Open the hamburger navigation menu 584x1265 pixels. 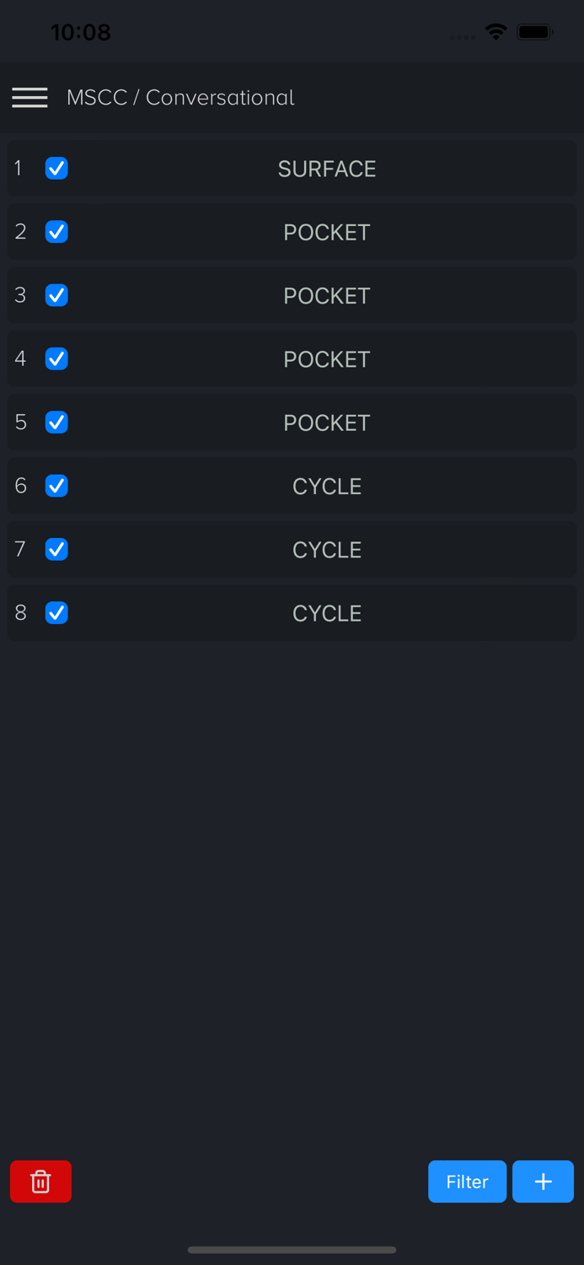[x=29, y=97]
